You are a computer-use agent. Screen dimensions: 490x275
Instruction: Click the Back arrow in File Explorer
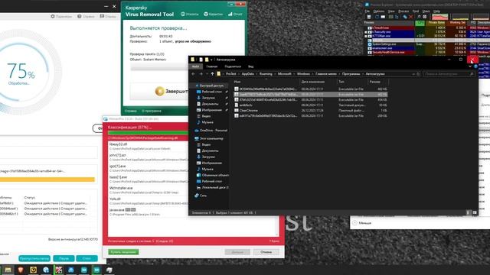(x=193, y=74)
